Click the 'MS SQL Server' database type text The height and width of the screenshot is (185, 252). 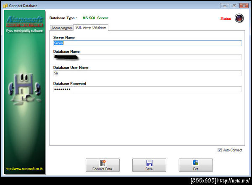point(95,18)
